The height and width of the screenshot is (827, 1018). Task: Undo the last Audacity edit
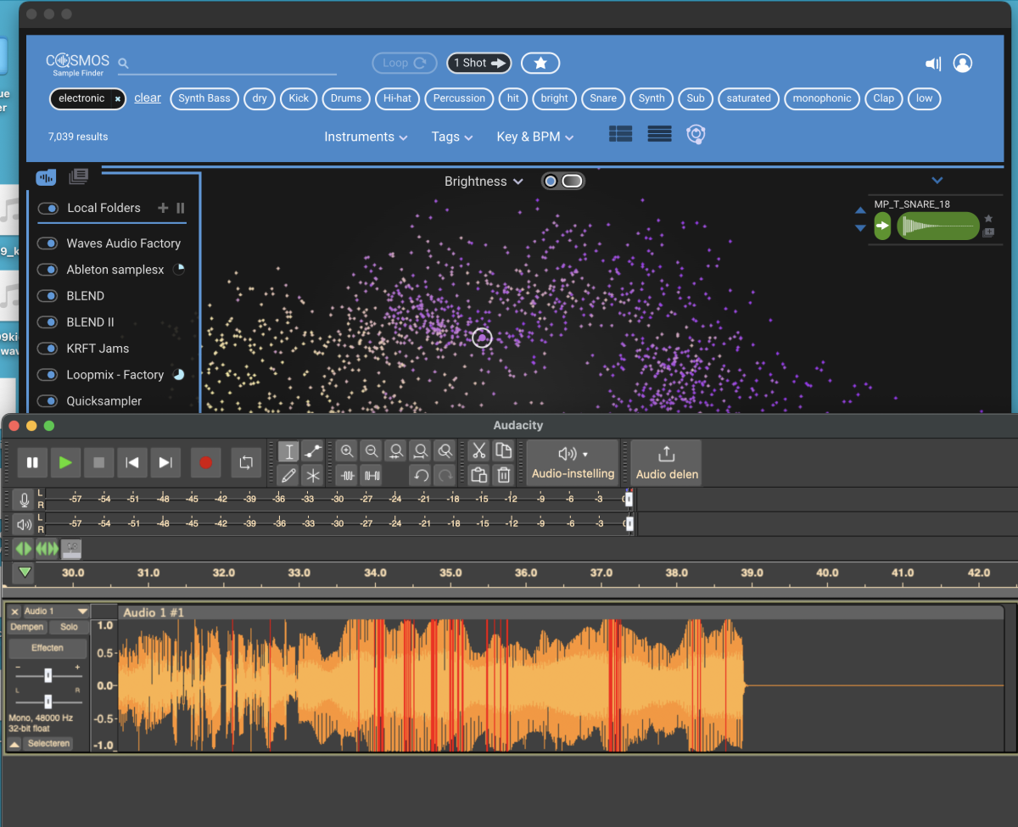click(x=420, y=475)
